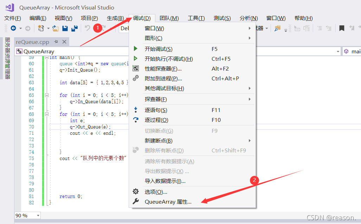Click the Open File folder icon
Viewport: 361px width, 224px height.
coord(55,28)
